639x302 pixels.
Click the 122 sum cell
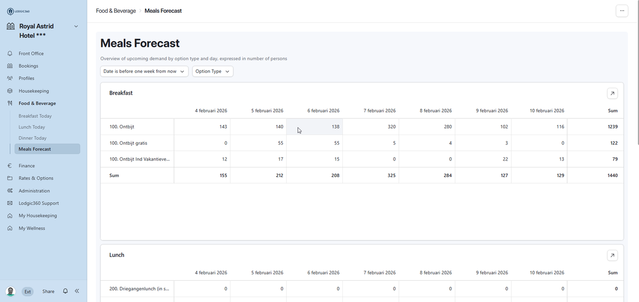click(x=595, y=143)
